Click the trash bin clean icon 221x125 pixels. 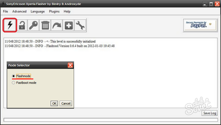(45, 25)
